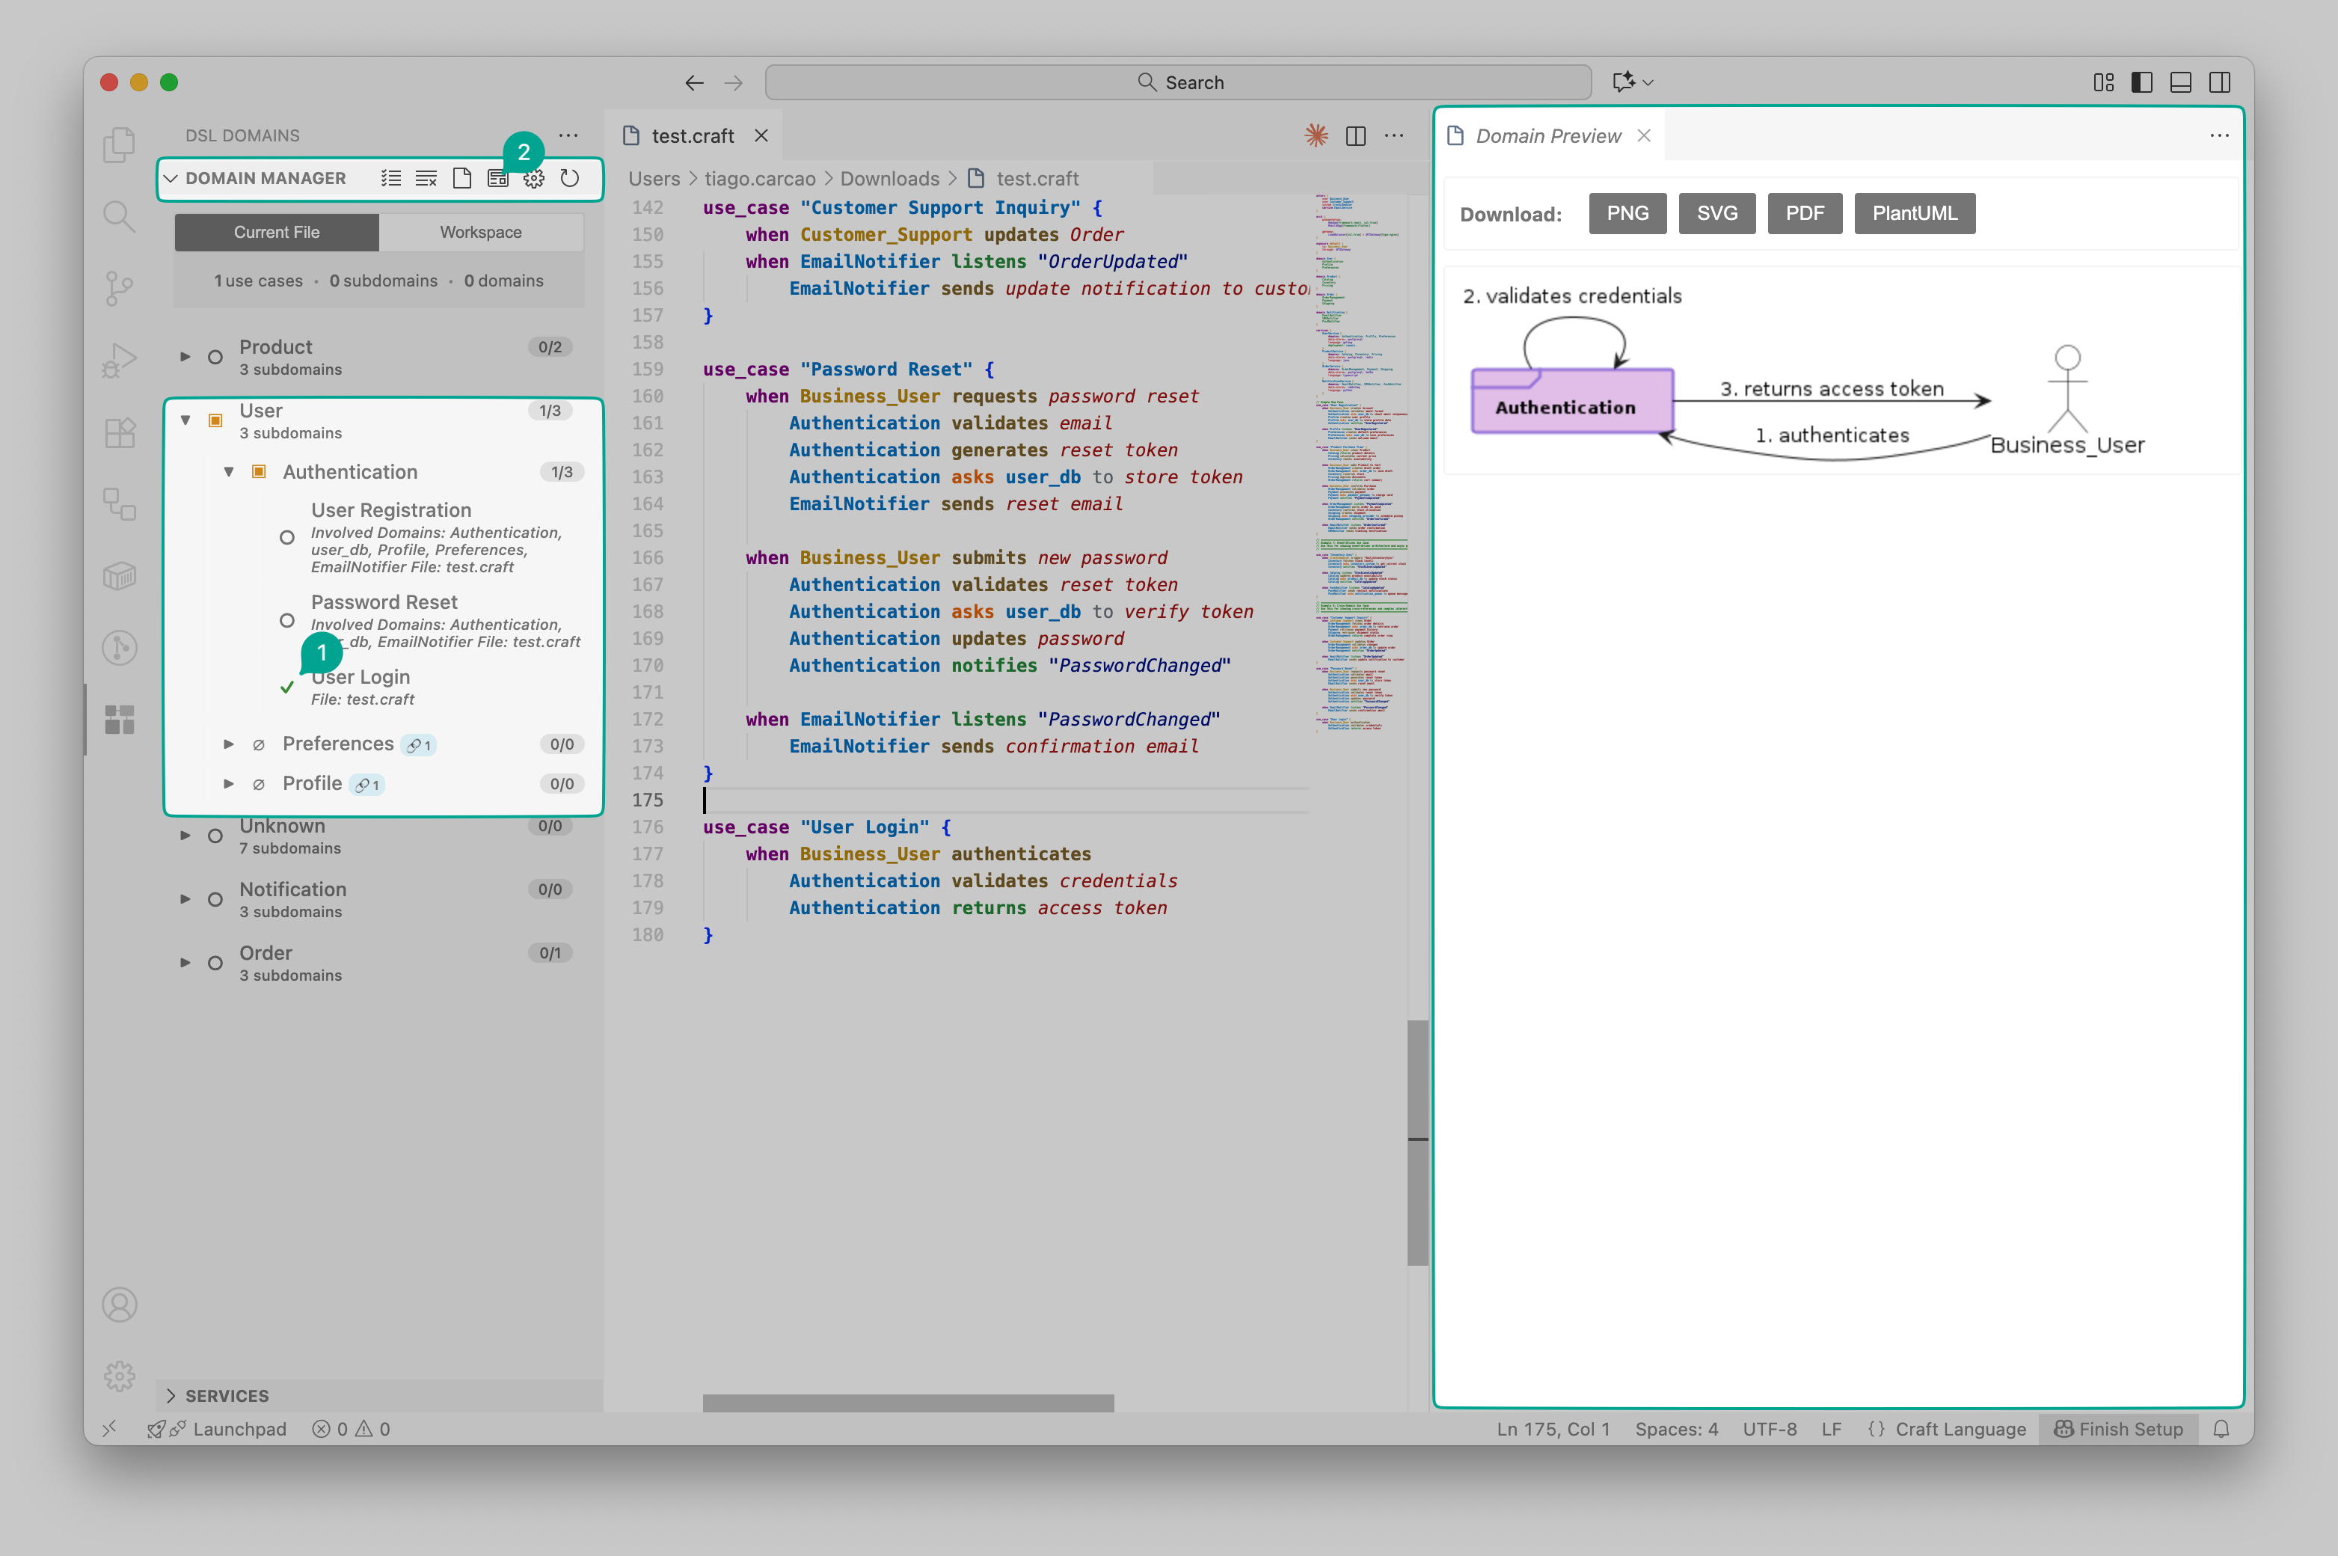
Task: Download the diagram as SVG
Action: [1716, 213]
